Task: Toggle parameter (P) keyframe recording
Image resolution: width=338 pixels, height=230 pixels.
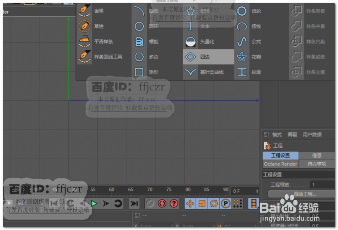Action: tap(225, 204)
